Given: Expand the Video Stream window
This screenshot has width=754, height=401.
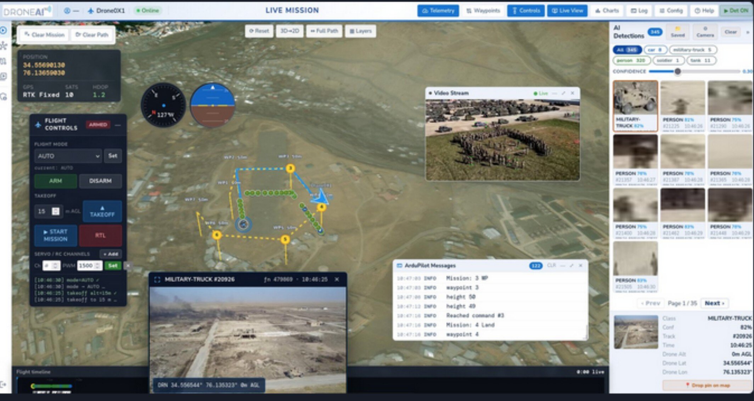Looking at the screenshot, I should tap(563, 93).
